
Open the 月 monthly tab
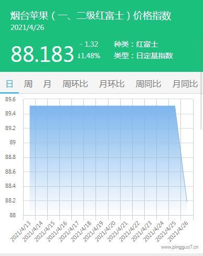47,84
